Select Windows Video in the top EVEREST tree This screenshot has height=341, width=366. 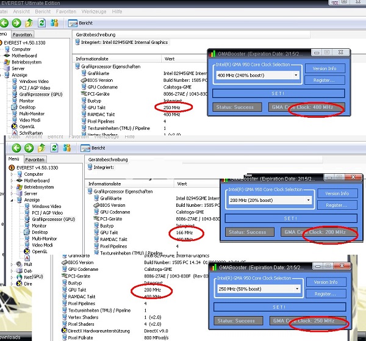34,81
